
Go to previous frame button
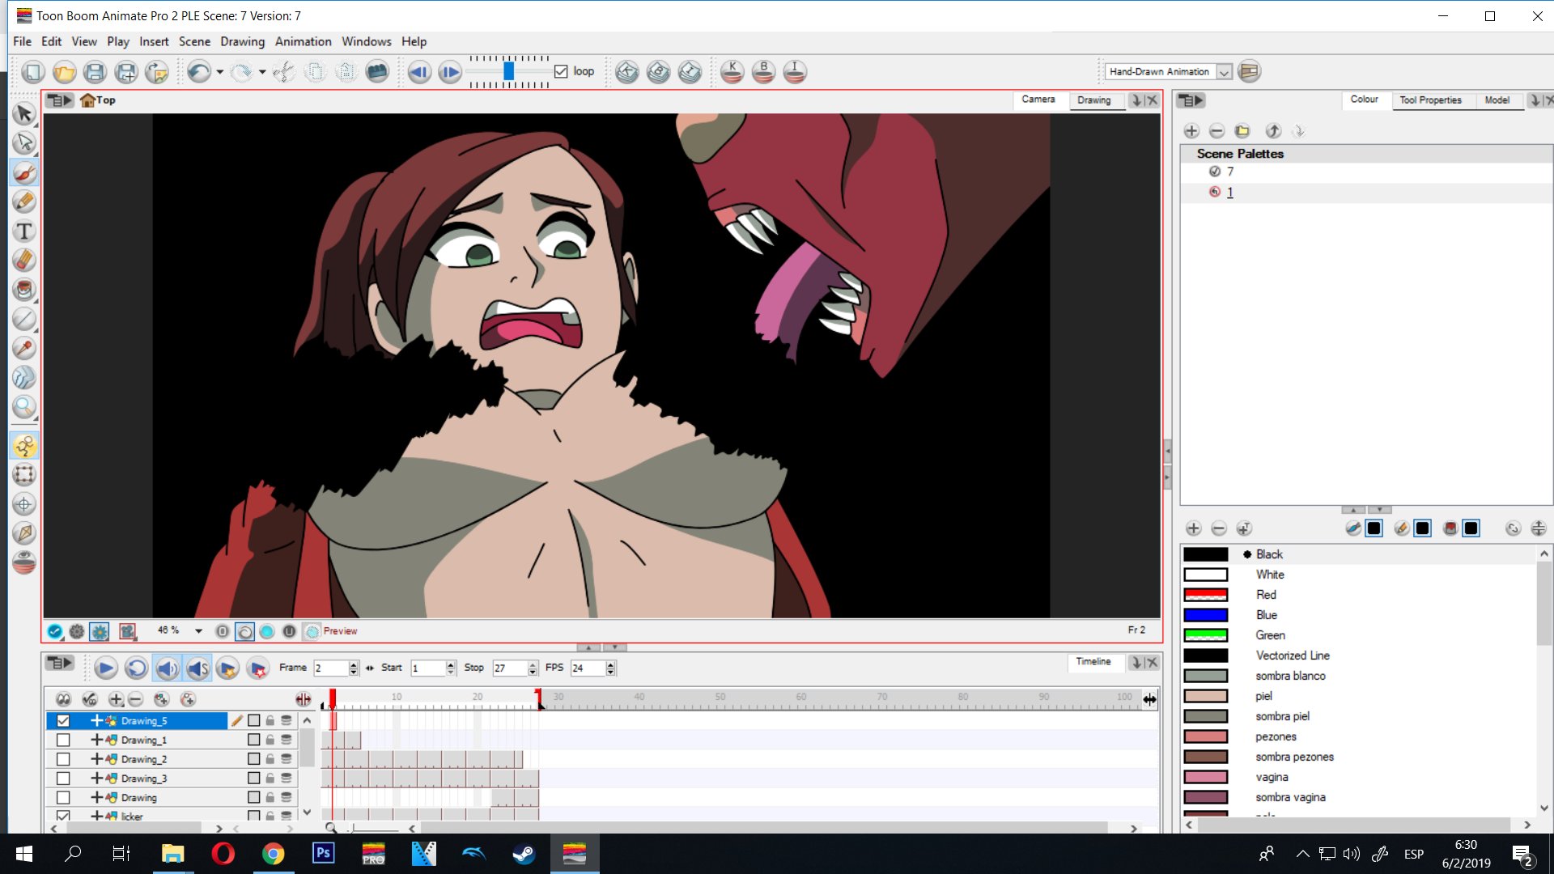click(418, 72)
